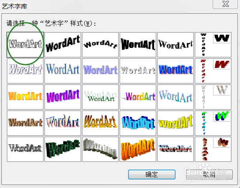Select the bold black condensed WordArt style
Image resolution: width=240 pixels, height=188 pixels.
click(x=138, y=45)
